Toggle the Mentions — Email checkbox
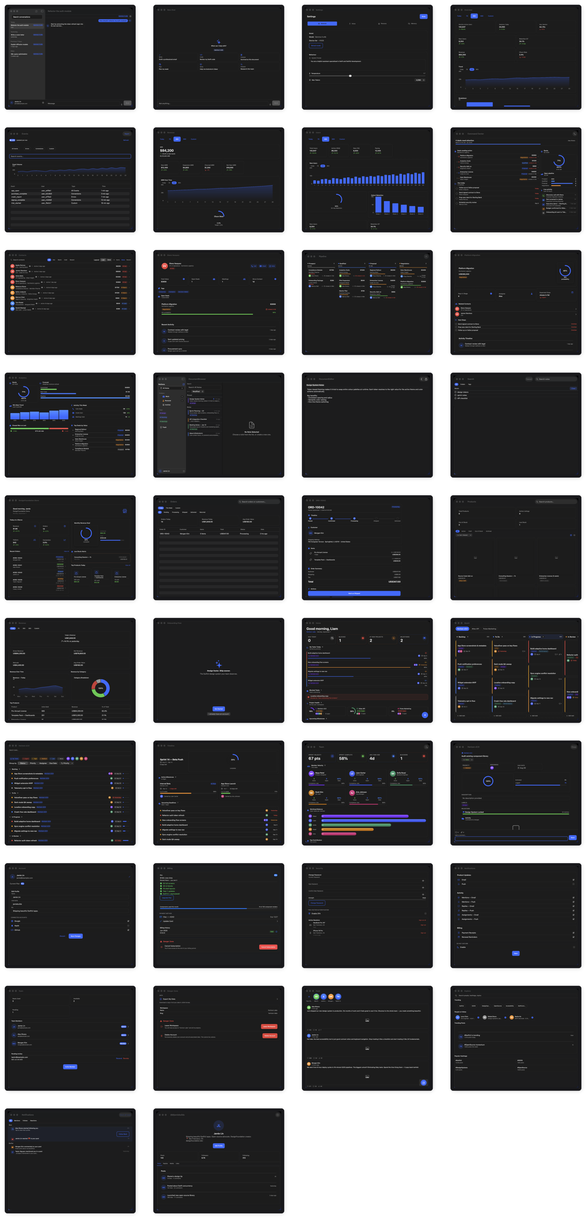The width and height of the screenshot is (586, 1218). tap(574, 897)
